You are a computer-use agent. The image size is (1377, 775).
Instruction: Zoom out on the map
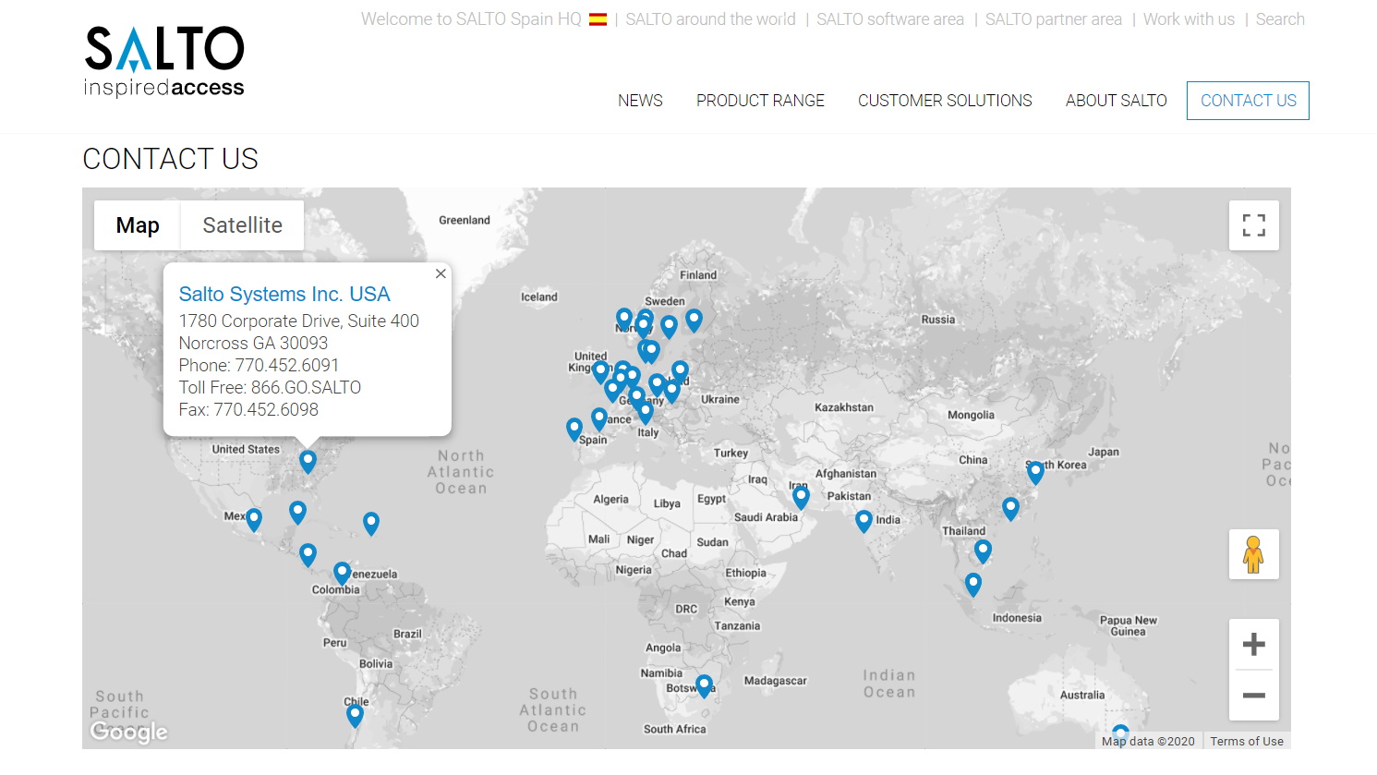click(x=1253, y=696)
